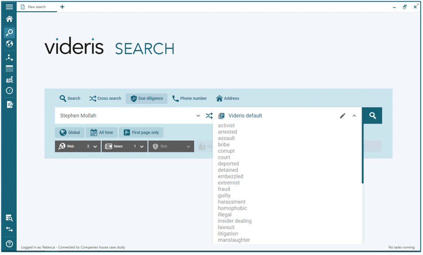Click the keyword 'insider dealing'
The image size is (423, 255).
click(x=235, y=221)
